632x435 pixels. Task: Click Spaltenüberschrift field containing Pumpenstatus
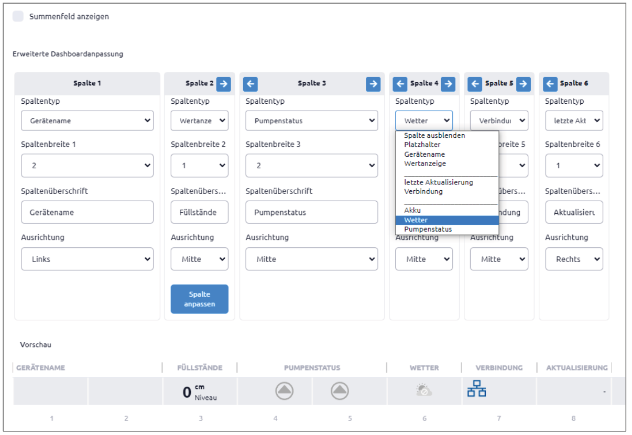(x=312, y=212)
